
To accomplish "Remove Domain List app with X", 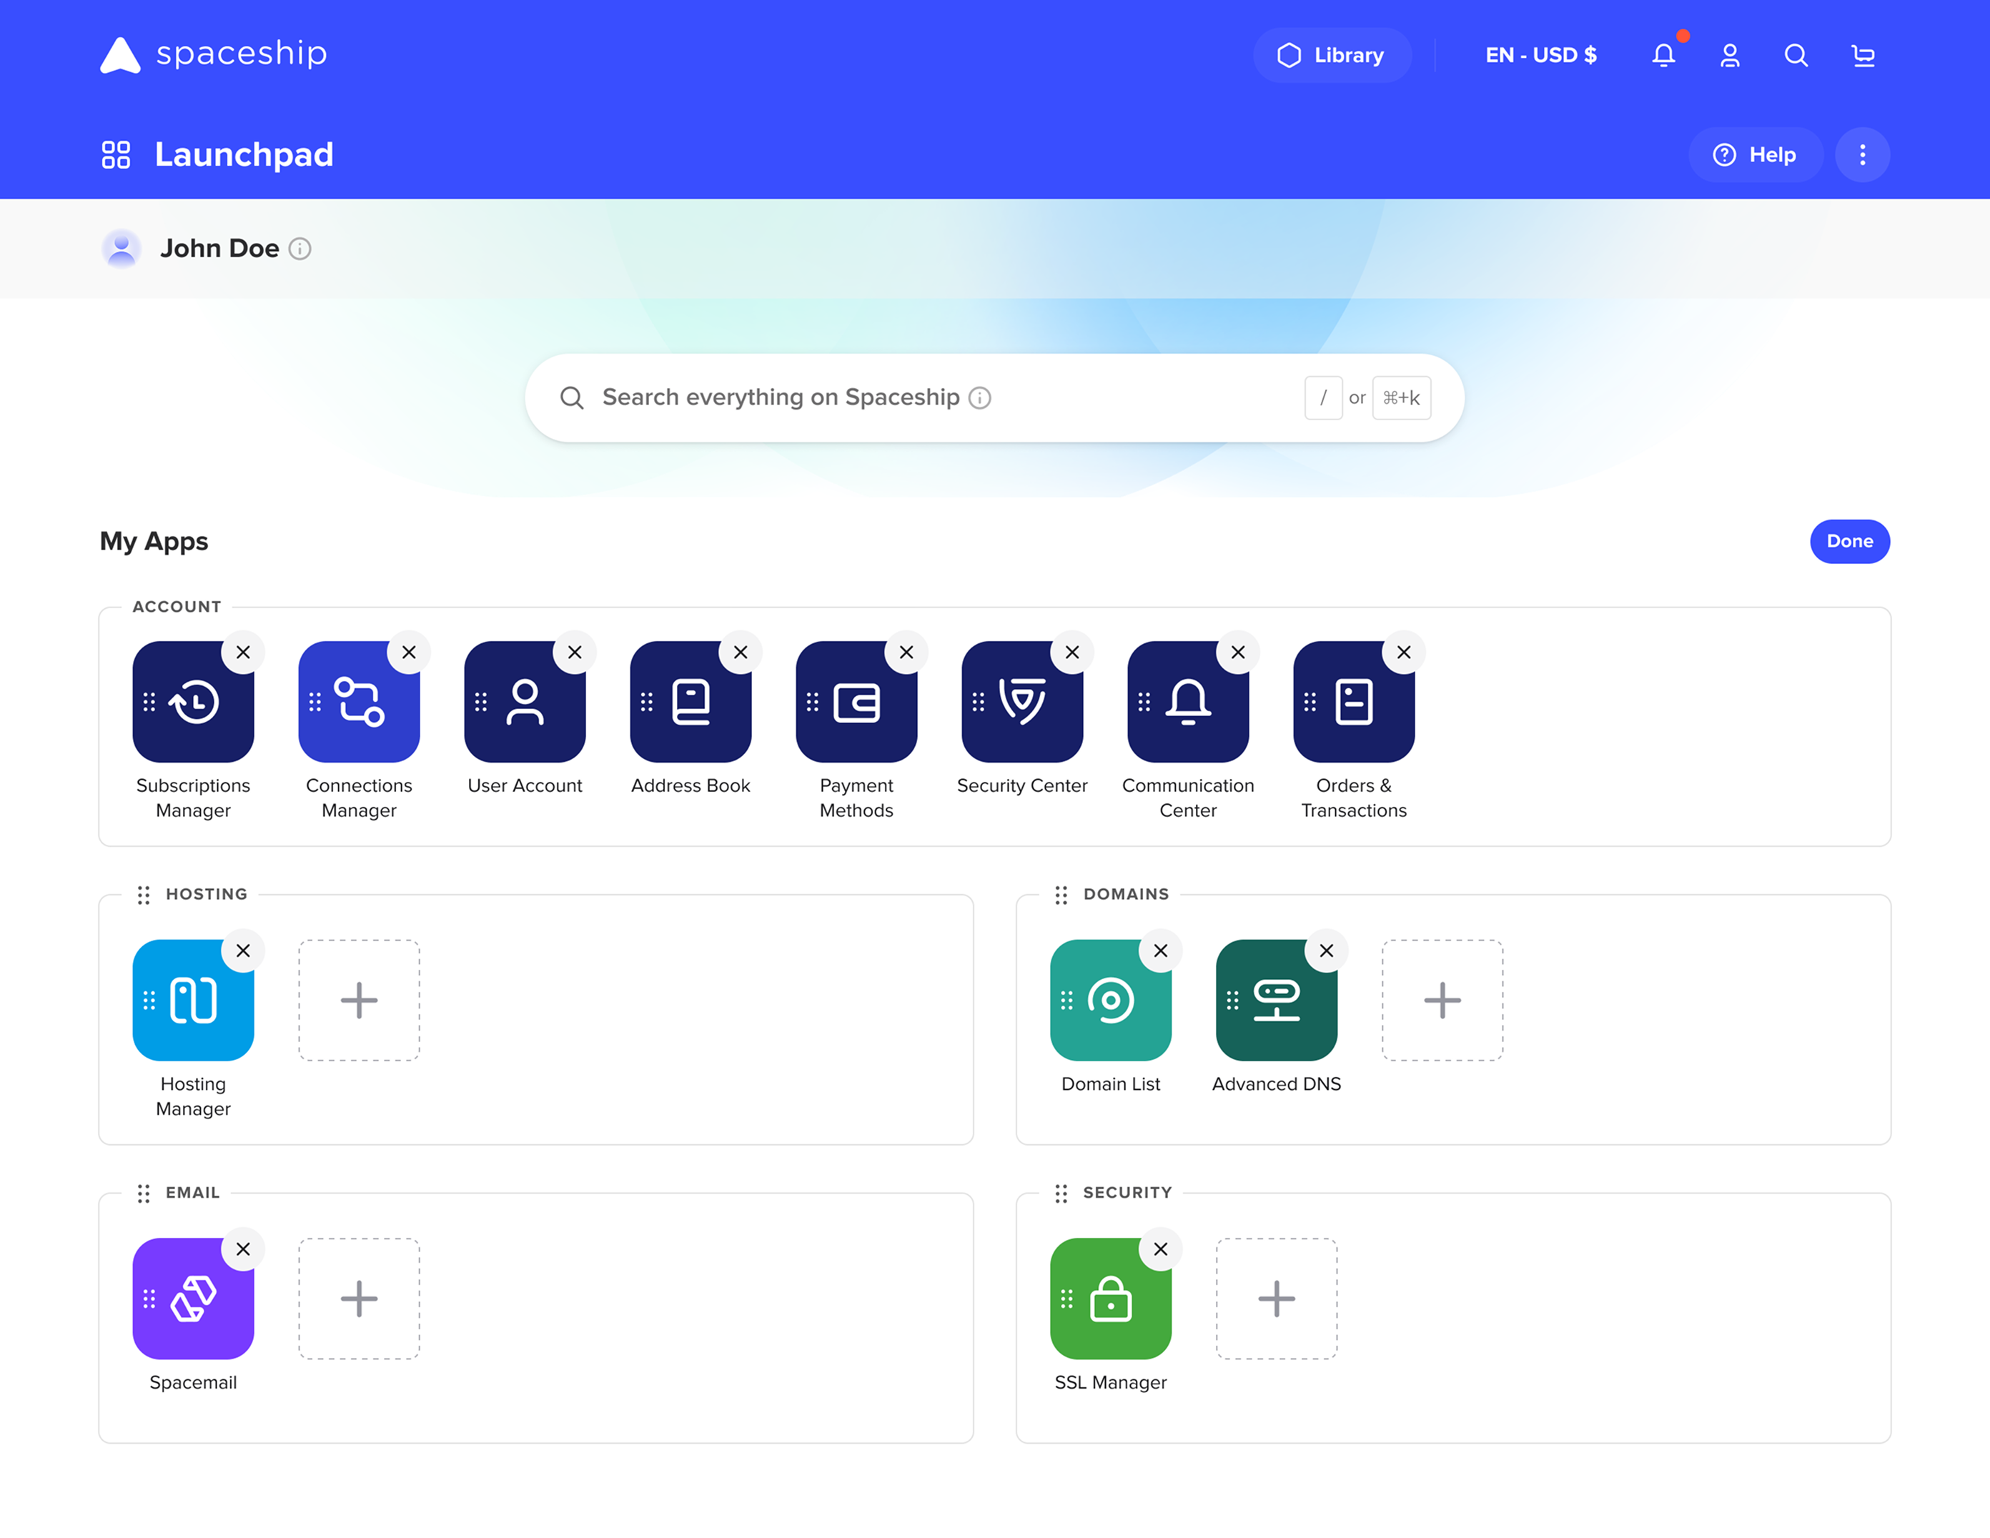I will pos(1160,951).
